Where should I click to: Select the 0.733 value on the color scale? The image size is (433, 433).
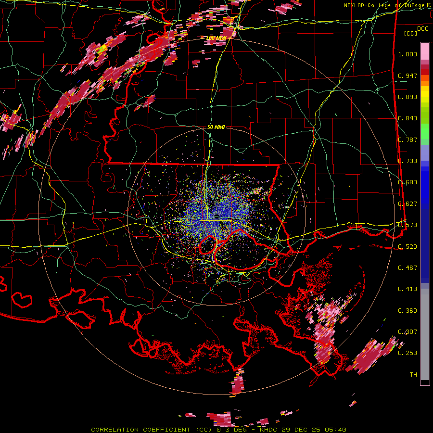pyautogui.click(x=408, y=161)
